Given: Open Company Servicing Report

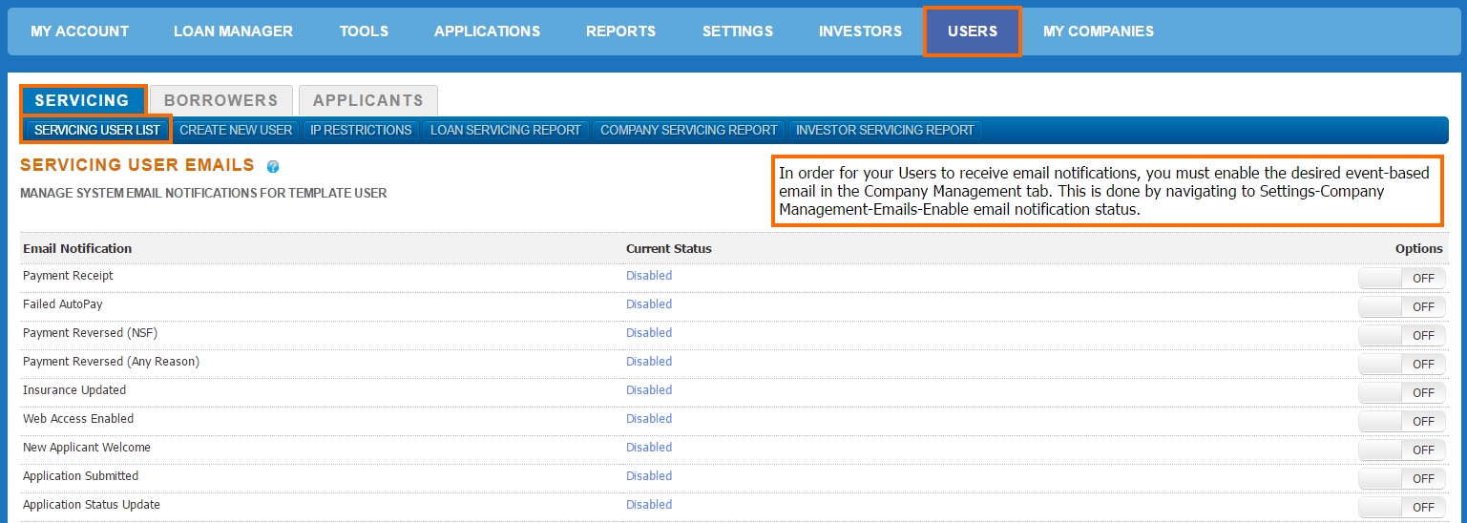Looking at the screenshot, I should [688, 130].
